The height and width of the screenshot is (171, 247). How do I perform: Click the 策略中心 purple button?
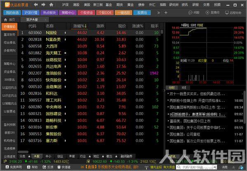pyautogui.click(x=68, y=13)
